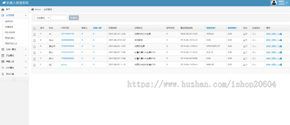Click inside the search text field
This screenshot has width=290, height=125.
point(58,18)
